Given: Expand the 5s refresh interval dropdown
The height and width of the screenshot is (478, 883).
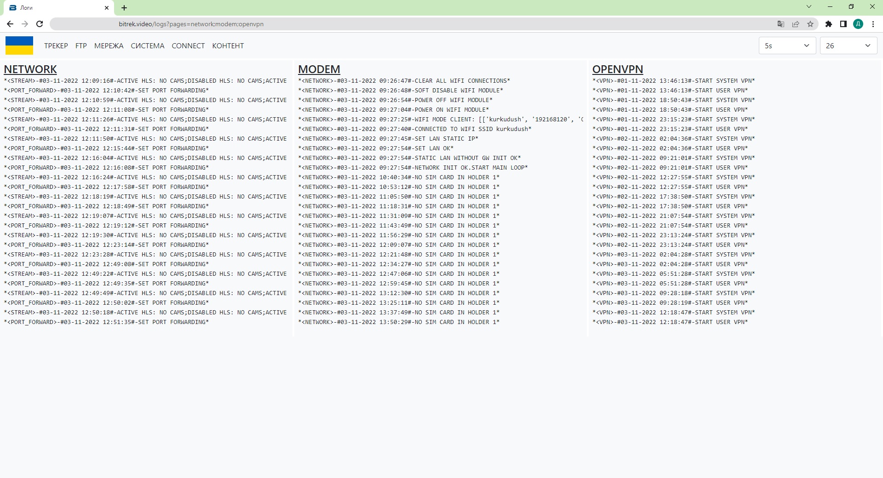Looking at the screenshot, I should [787, 46].
